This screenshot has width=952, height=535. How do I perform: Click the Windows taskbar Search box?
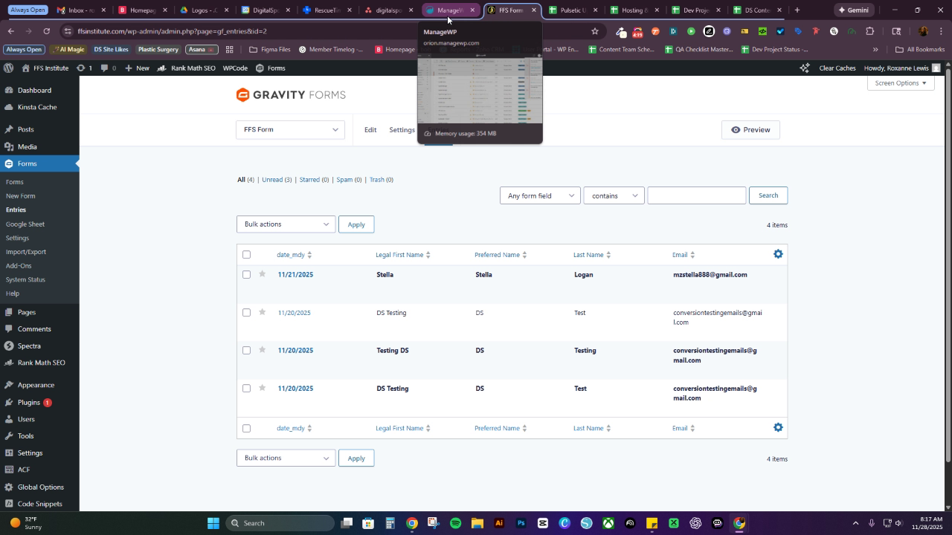click(x=279, y=523)
